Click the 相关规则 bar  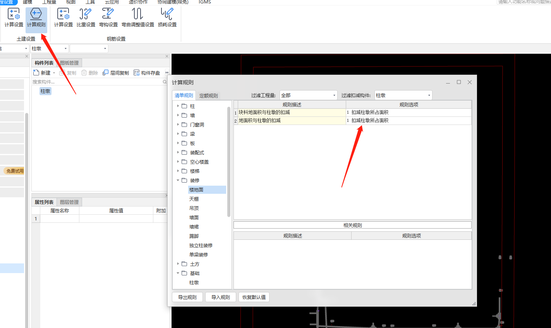353,225
